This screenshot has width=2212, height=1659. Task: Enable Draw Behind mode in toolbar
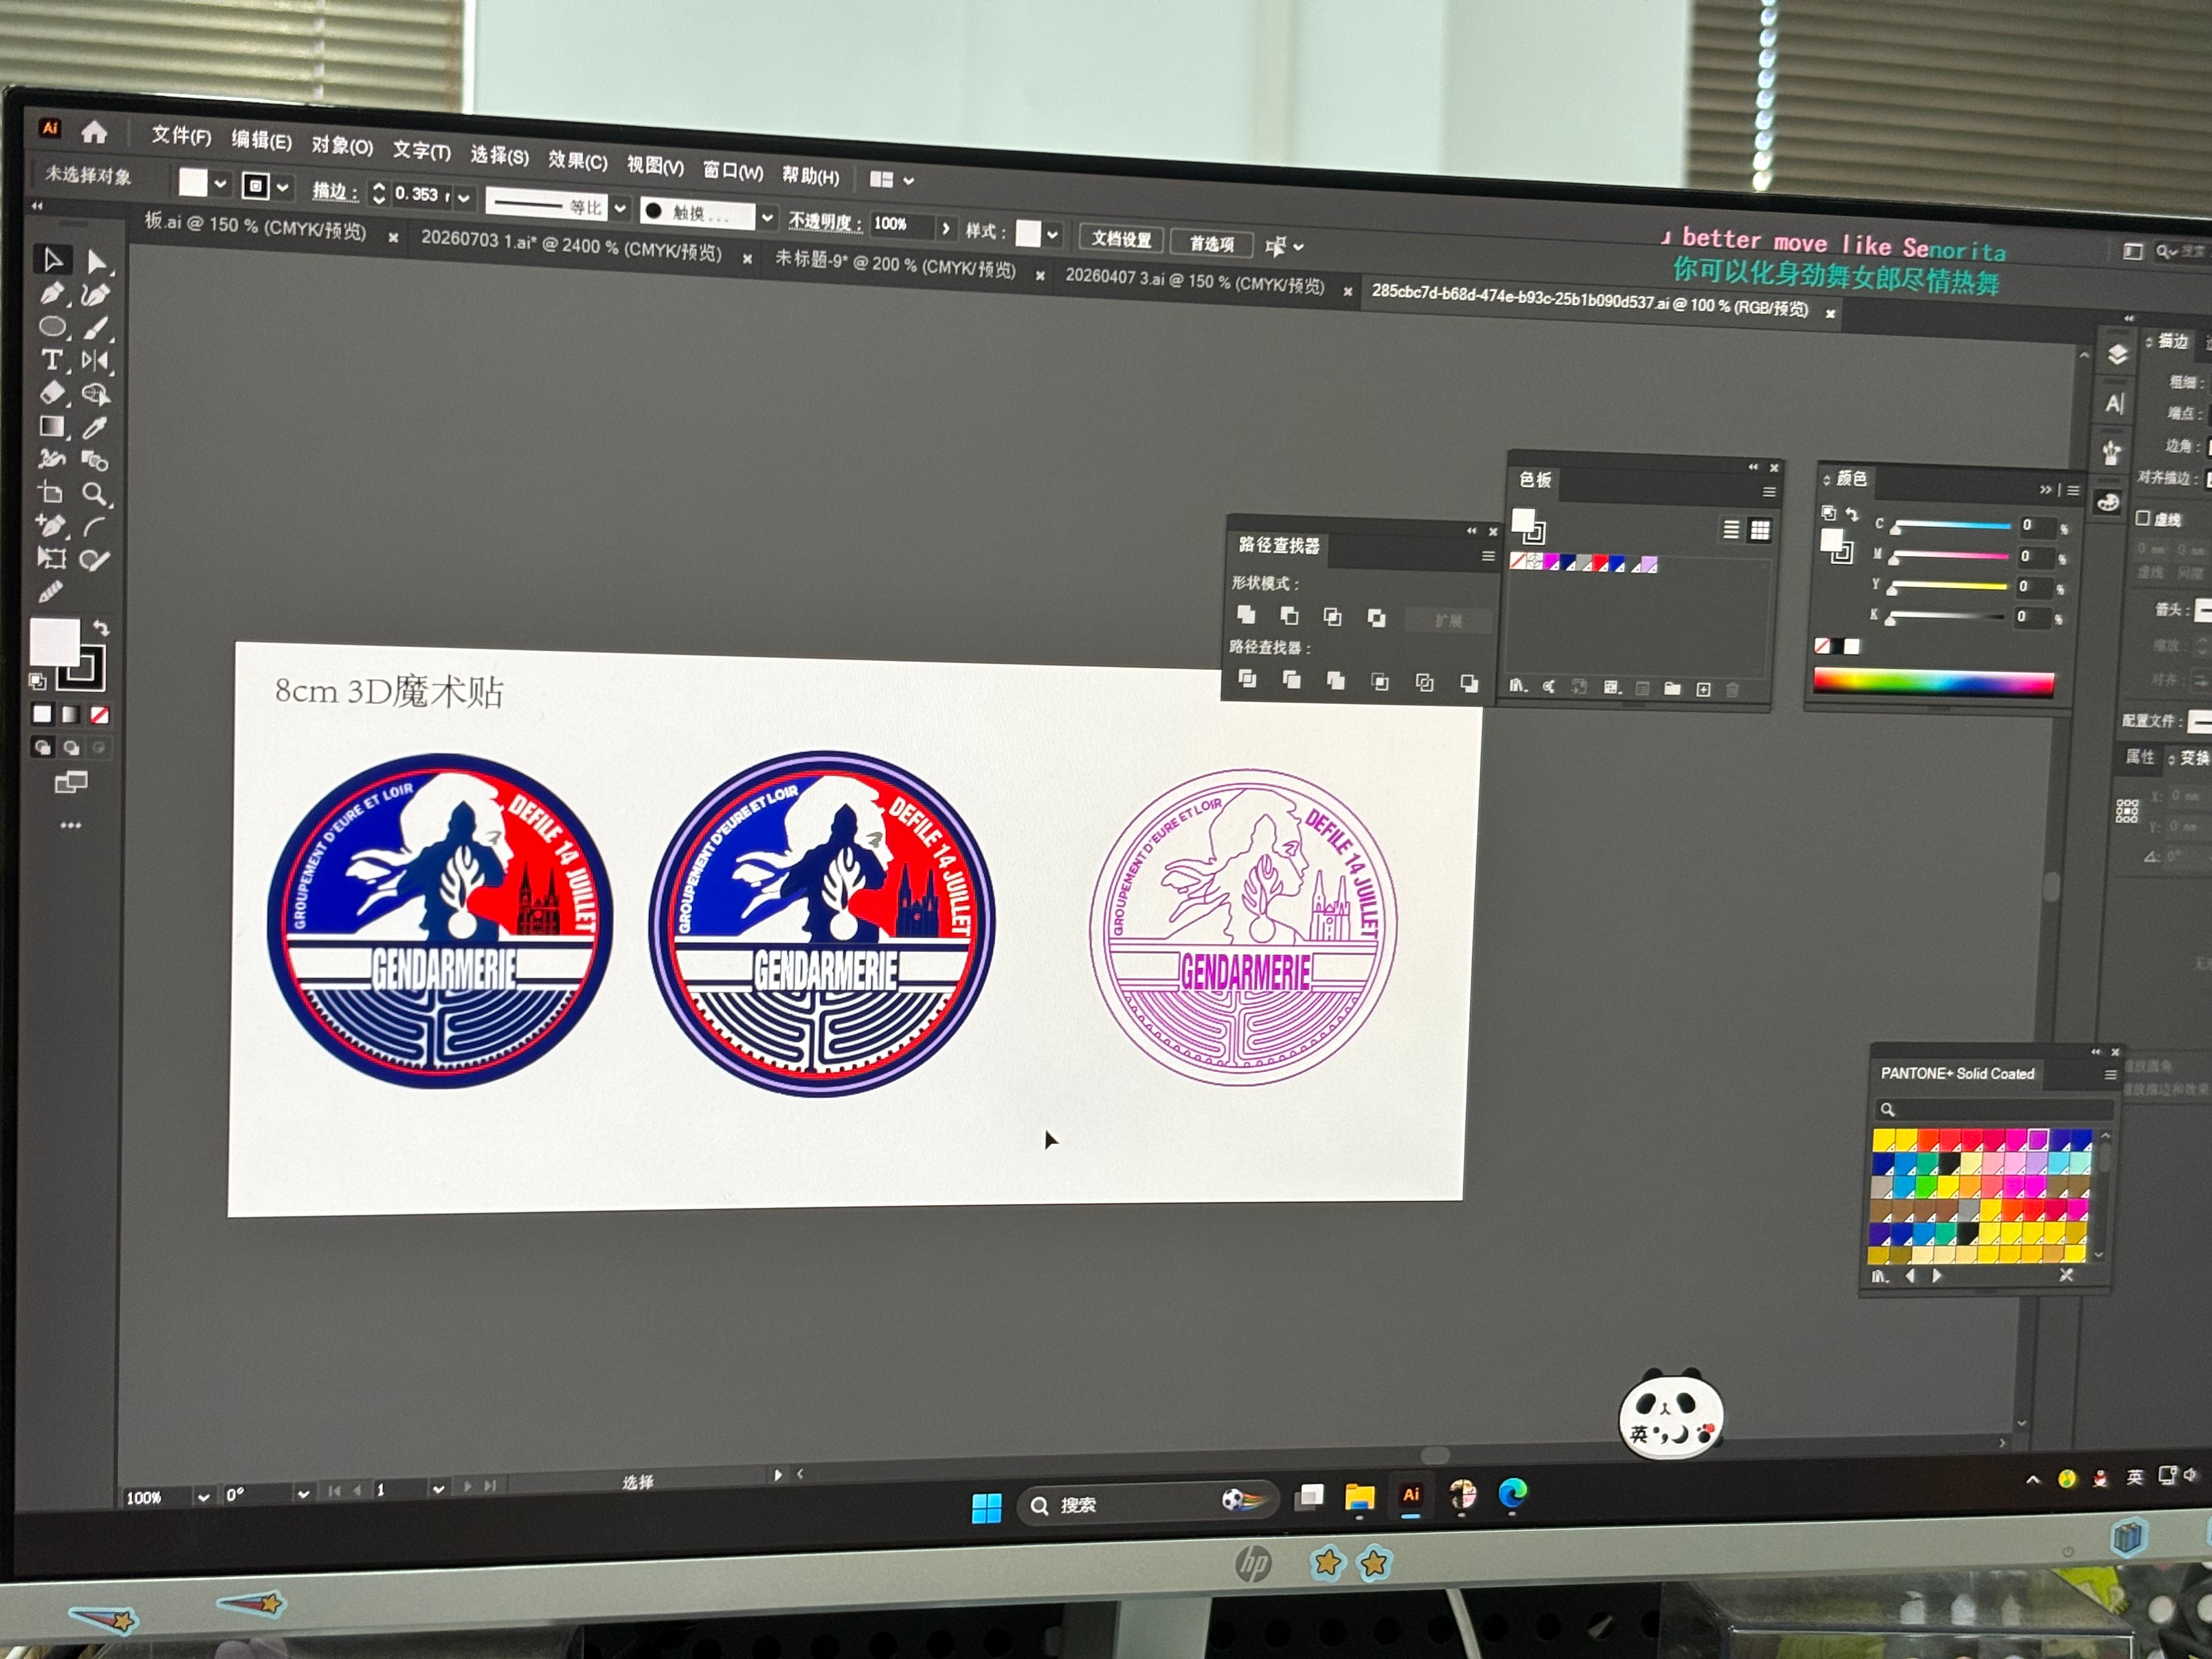[71, 747]
